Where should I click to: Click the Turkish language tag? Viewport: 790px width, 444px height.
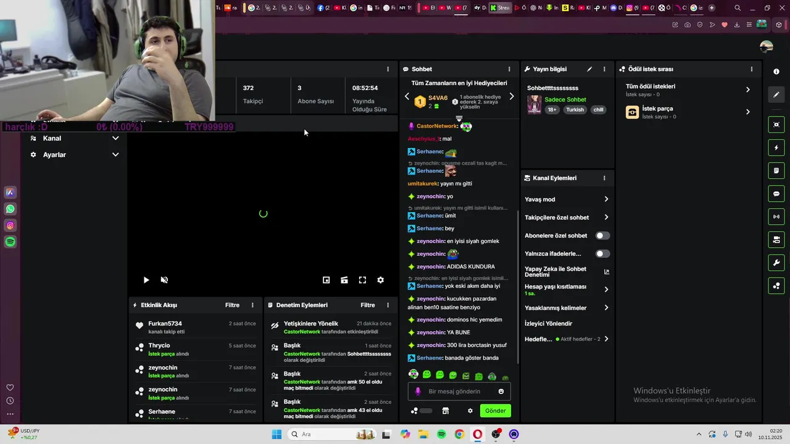tap(575, 110)
